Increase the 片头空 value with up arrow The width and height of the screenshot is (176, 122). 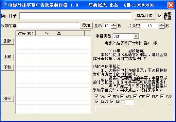click(x=162, y=24)
